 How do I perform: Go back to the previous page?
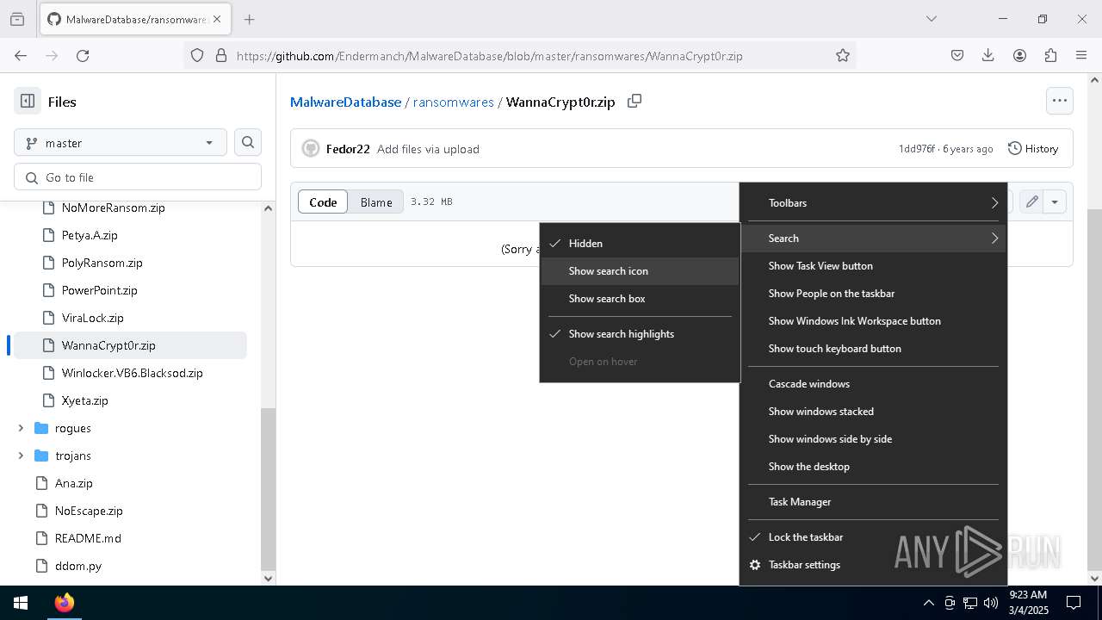(x=21, y=55)
